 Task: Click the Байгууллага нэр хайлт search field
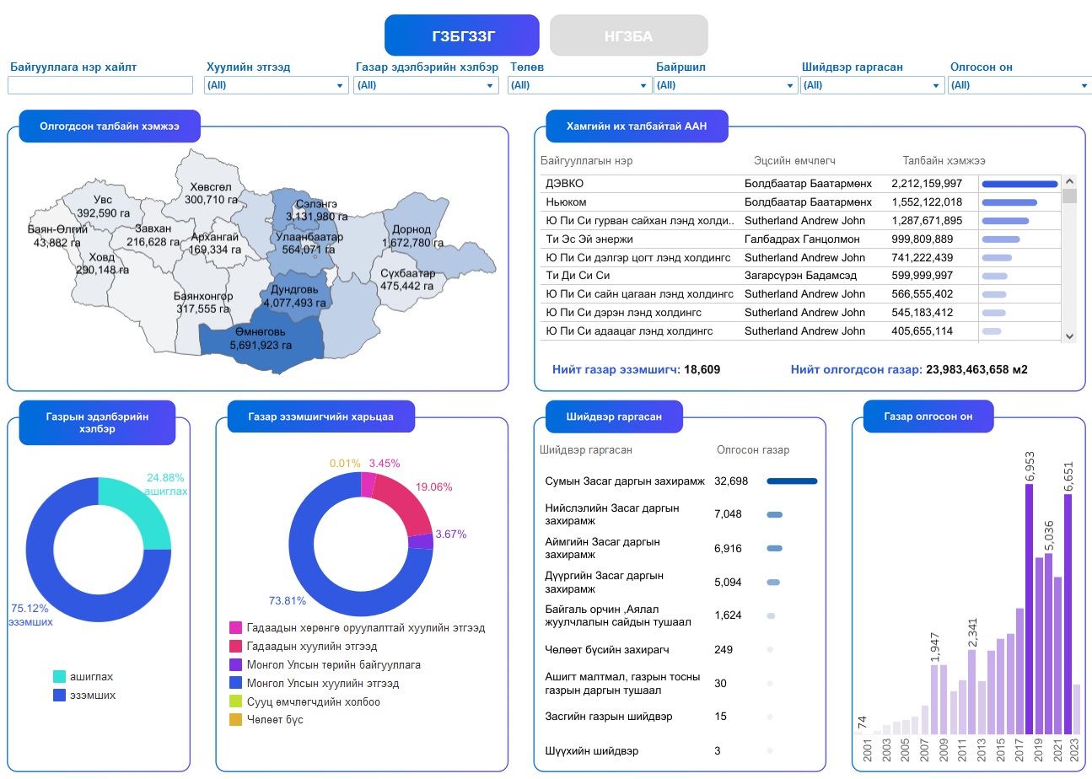pos(100,85)
